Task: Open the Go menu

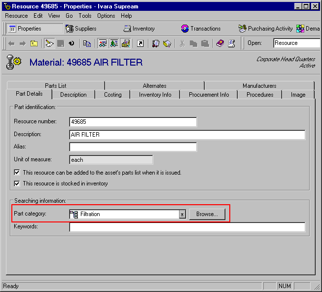Action: pos(69,16)
